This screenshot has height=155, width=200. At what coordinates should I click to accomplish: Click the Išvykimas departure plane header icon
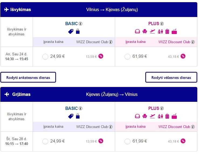tap(6, 9)
